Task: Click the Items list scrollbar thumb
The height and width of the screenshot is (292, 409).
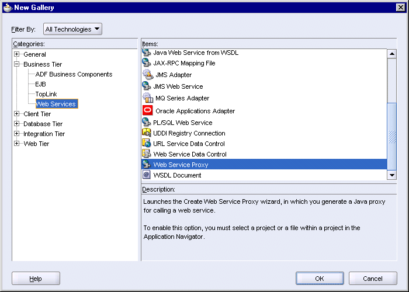Action: click(392, 137)
